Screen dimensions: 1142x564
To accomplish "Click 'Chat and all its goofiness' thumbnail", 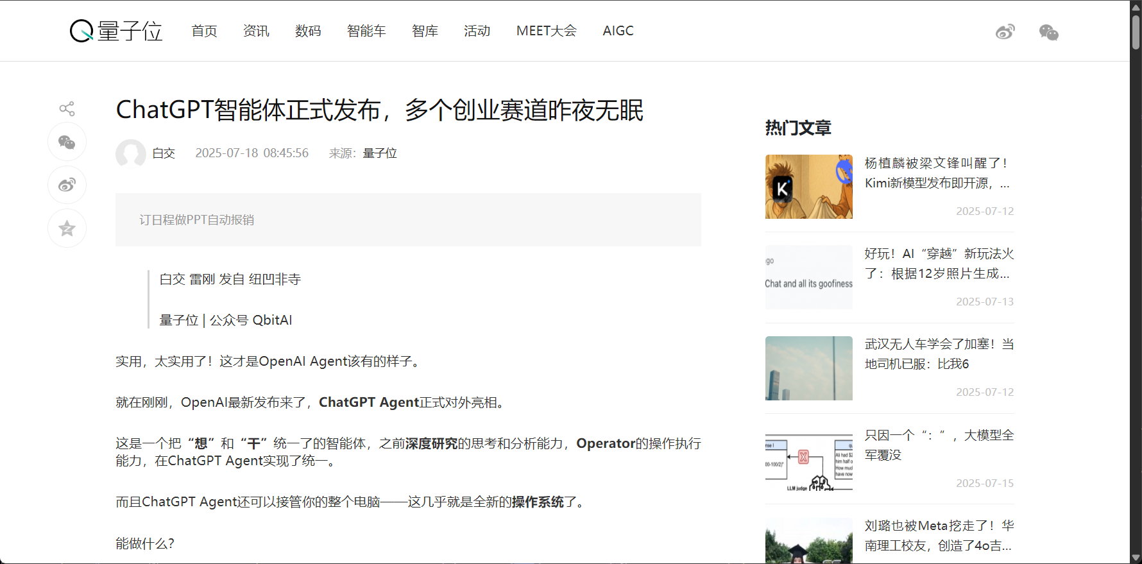I will click(809, 277).
